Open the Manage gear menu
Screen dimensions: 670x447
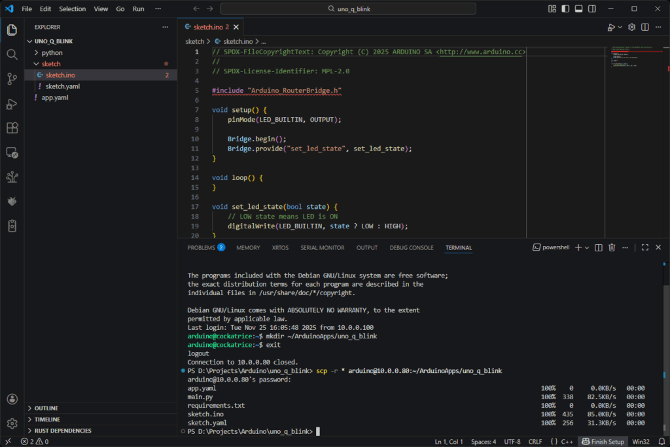pyautogui.click(x=12, y=423)
